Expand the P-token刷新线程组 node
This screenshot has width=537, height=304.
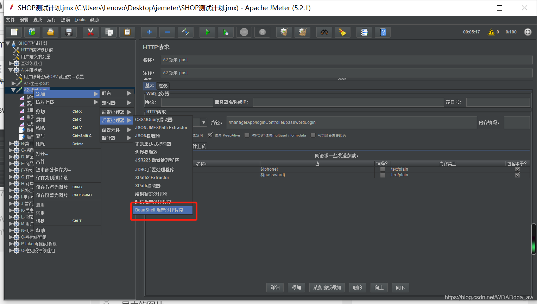point(11,244)
